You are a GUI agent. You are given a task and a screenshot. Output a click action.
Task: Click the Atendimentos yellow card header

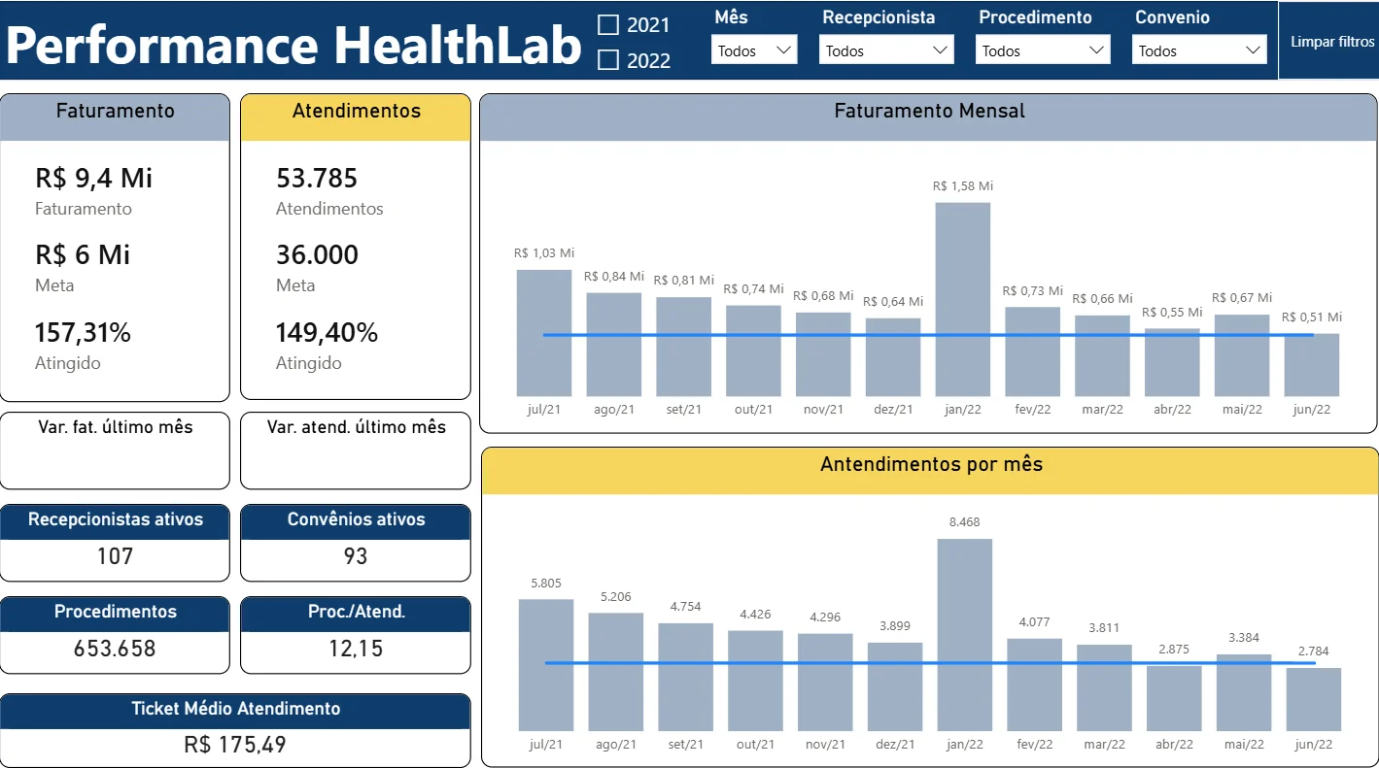[x=356, y=117]
